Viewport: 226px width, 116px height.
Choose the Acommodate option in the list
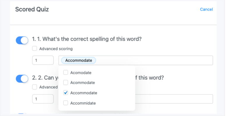coord(83,83)
